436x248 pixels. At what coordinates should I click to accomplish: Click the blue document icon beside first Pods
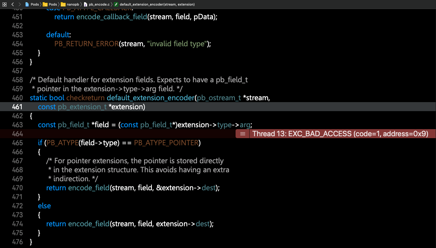(26, 4)
